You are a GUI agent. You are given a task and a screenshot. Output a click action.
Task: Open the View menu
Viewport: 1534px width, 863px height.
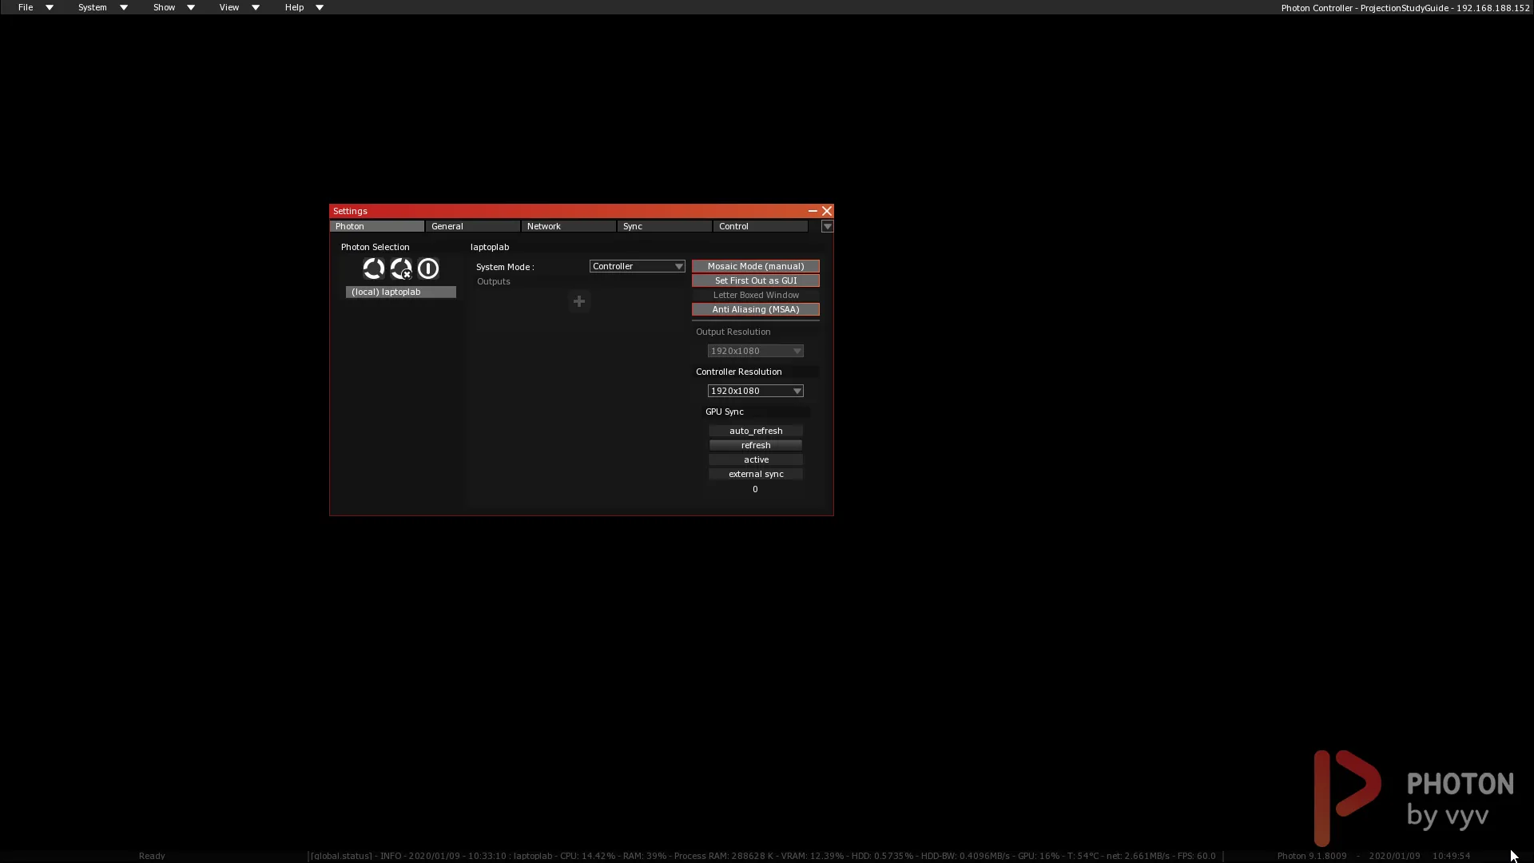coord(239,7)
